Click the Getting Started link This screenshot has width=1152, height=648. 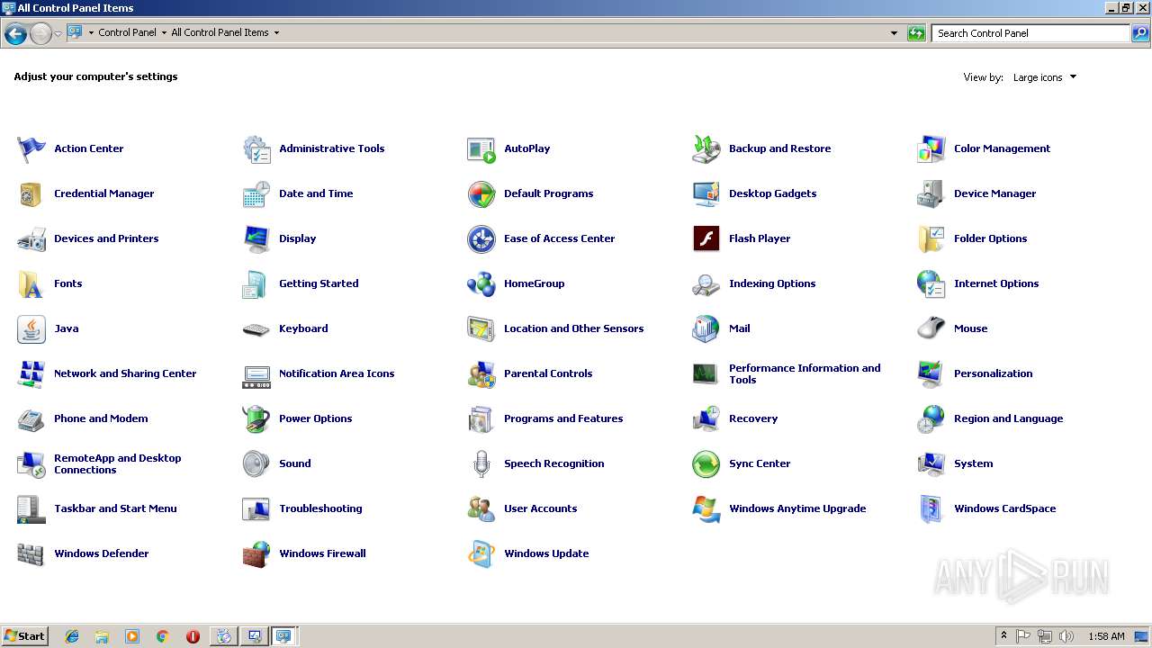[x=319, y=283]
